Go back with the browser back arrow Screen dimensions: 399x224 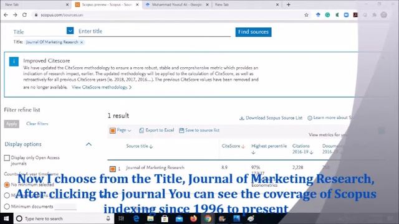pos(6,15)
